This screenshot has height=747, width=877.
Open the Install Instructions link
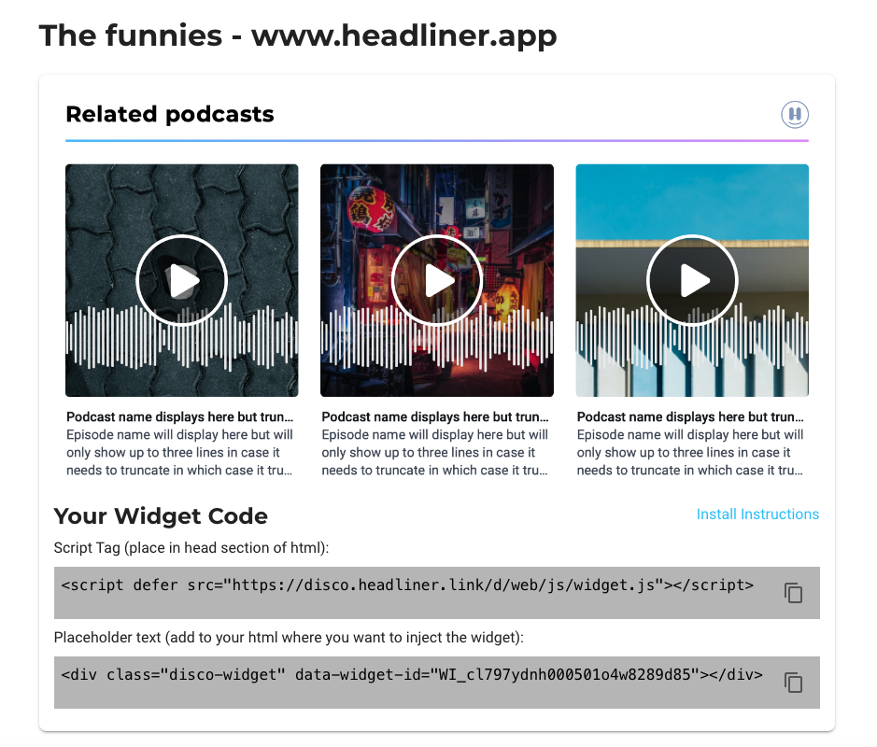757,514
